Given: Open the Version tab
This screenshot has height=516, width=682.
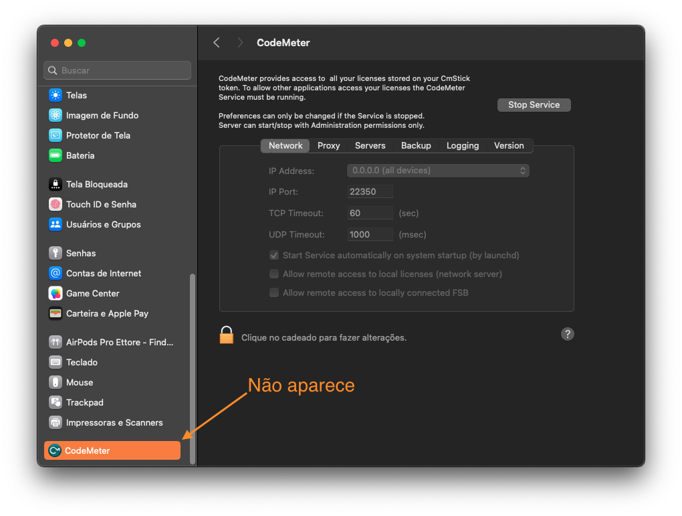Looking at the screenshot, I should pos(509,145).
